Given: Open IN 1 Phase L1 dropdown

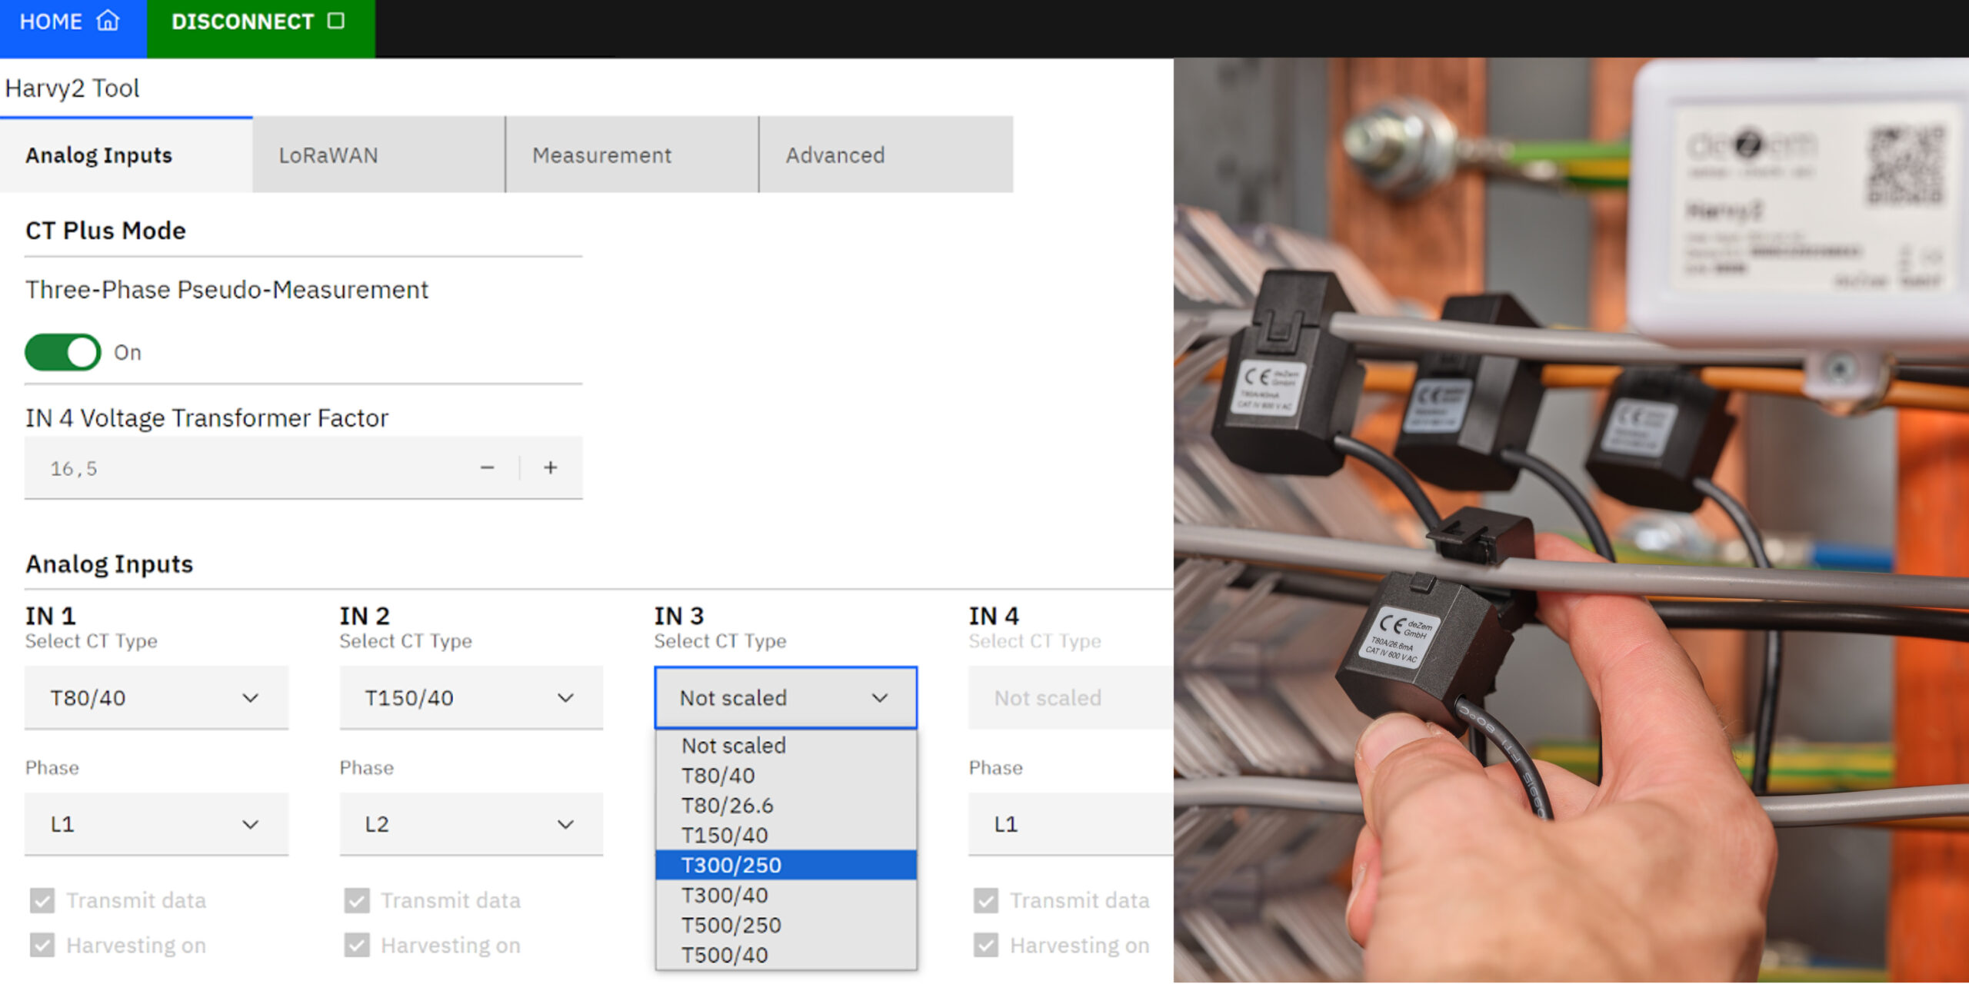Looking at the screenshot, I should 156,824.
